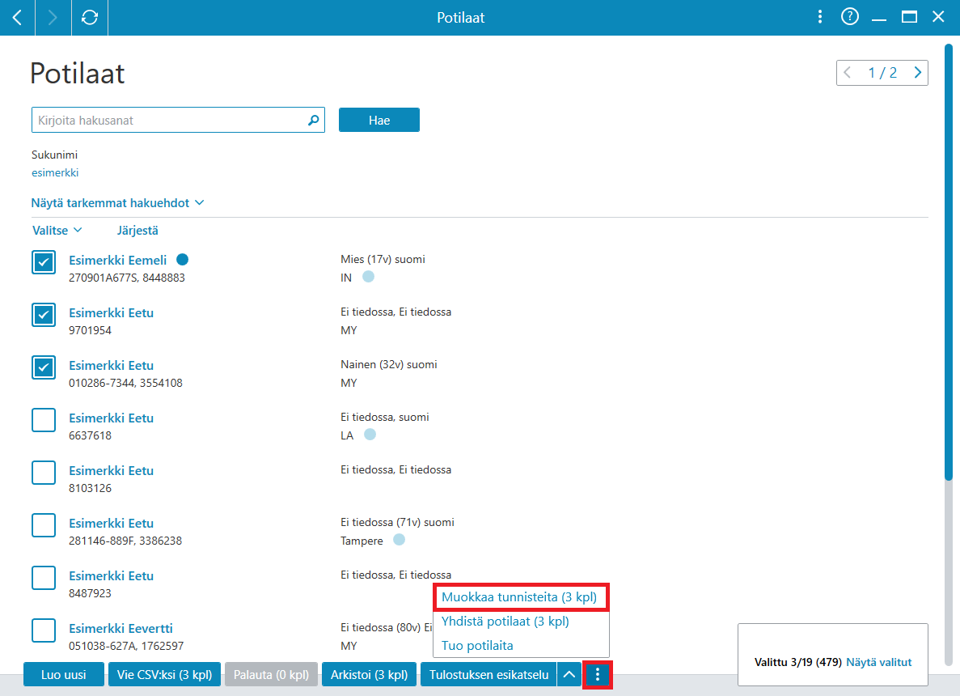Select Muokkaa tunnisteita (3 kpl)
960x696 pixels.
[519, 596]
